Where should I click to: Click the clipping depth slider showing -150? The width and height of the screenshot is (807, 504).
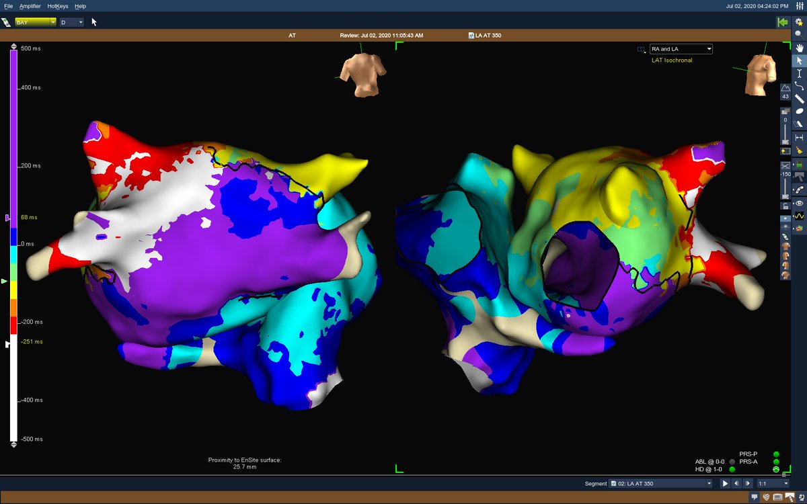click(785, 189)
